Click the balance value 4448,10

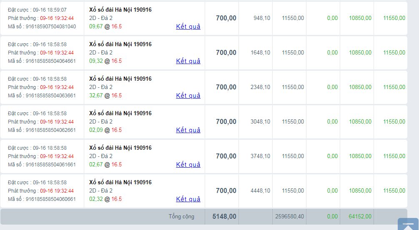click(x=260, y=191)
